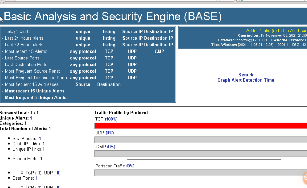307x188 pixels.
Task: Open Most frequent 5 Unique Alerts
Action: tap(36, 98)
